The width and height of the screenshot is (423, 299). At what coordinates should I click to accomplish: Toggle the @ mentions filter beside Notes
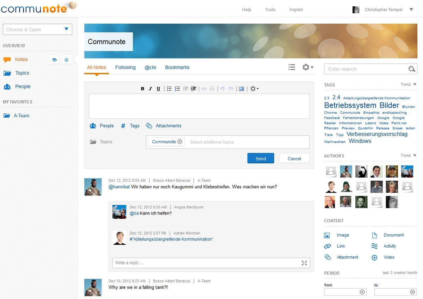pos(66,60)
